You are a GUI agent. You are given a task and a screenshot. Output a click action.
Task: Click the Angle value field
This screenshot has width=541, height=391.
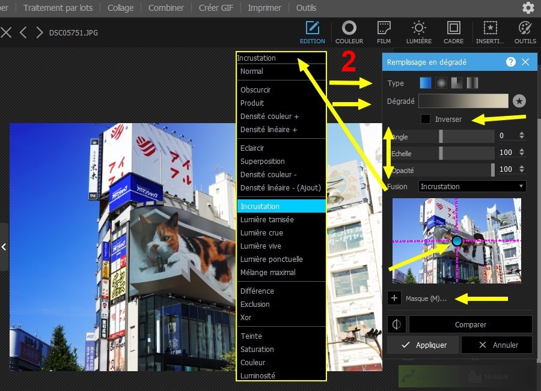click(x=506, y=136)
